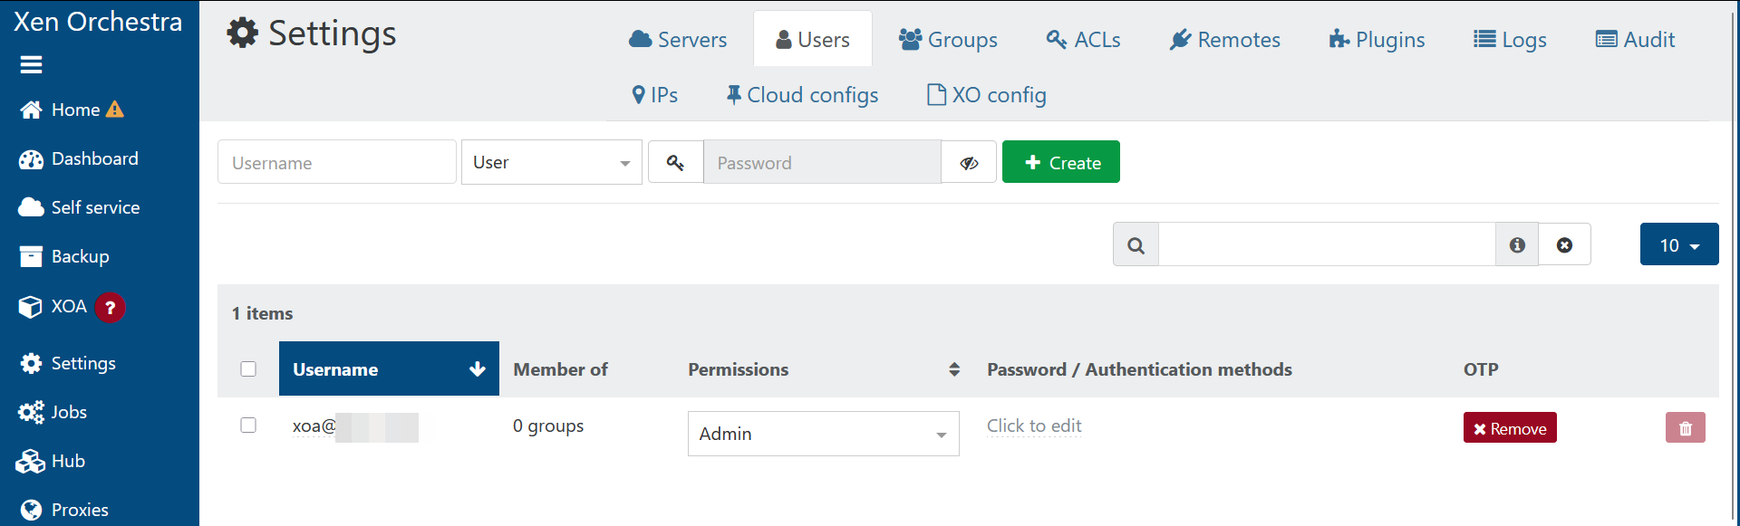Screen dimensions: 1740x526
Task: Focus the Password input field
Action: [822, 162]
